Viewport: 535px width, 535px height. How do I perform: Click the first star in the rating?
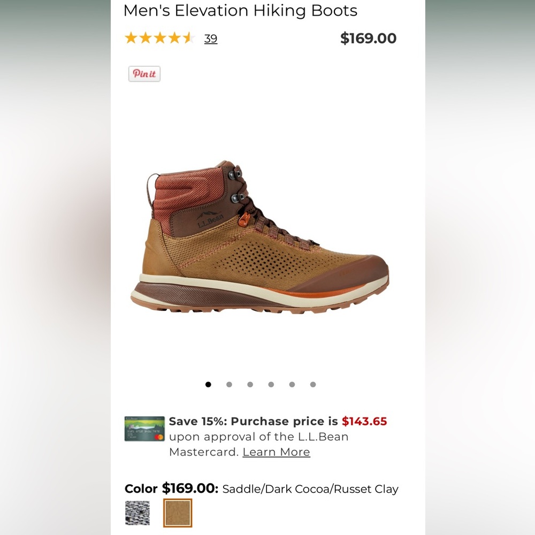[132, 38]
